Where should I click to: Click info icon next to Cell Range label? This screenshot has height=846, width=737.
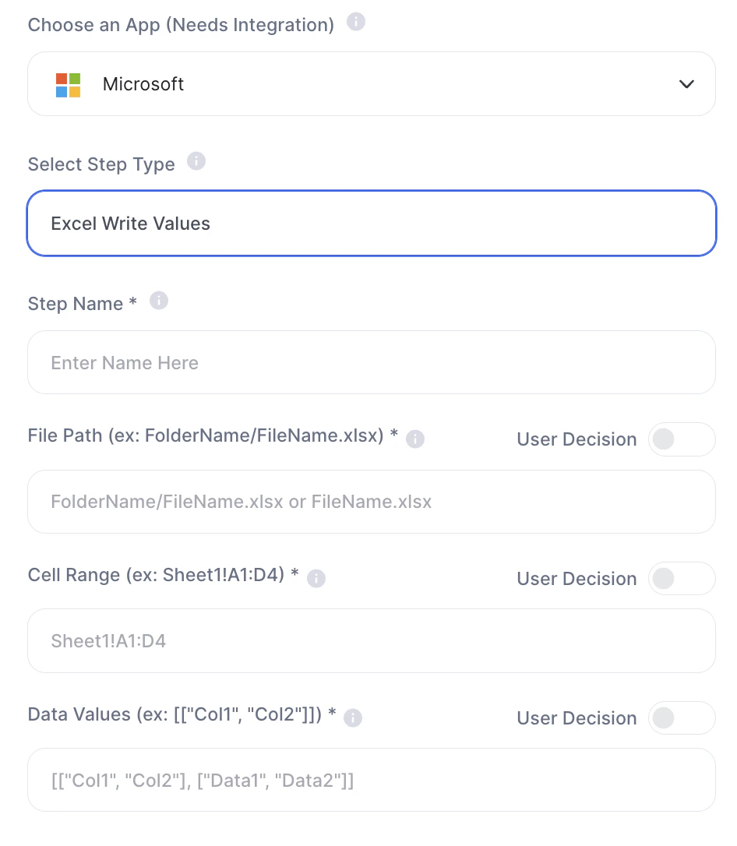pos(316,579)
